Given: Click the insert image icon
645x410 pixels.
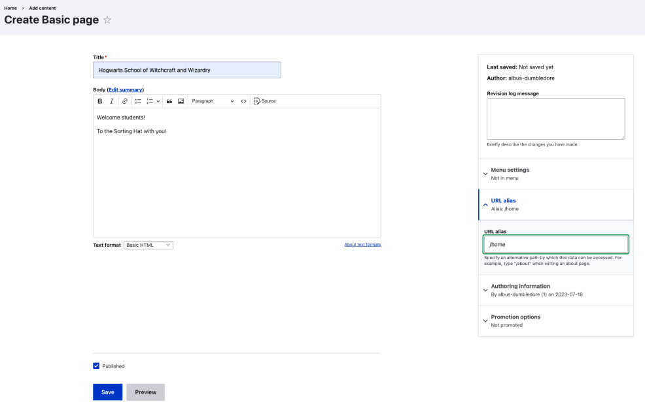Looking at the screenshot, I should point(181,101).
